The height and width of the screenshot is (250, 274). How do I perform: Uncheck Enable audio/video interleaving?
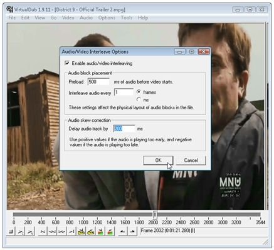pyautogui.click(x=67, y=63)
